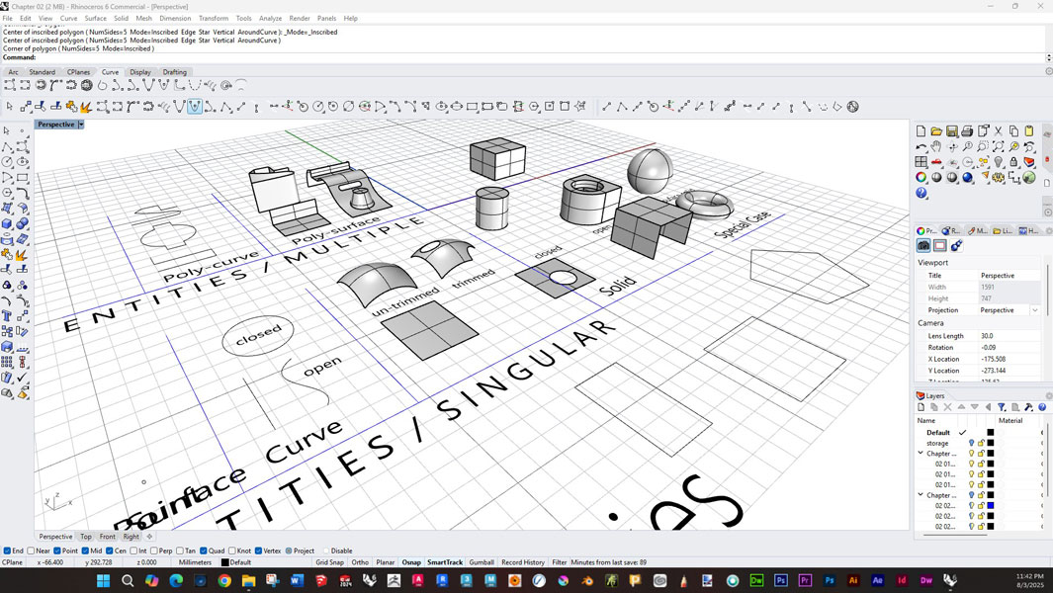
Task: Switch to the Drafting toolbar tab
Action: pos(174,72)
